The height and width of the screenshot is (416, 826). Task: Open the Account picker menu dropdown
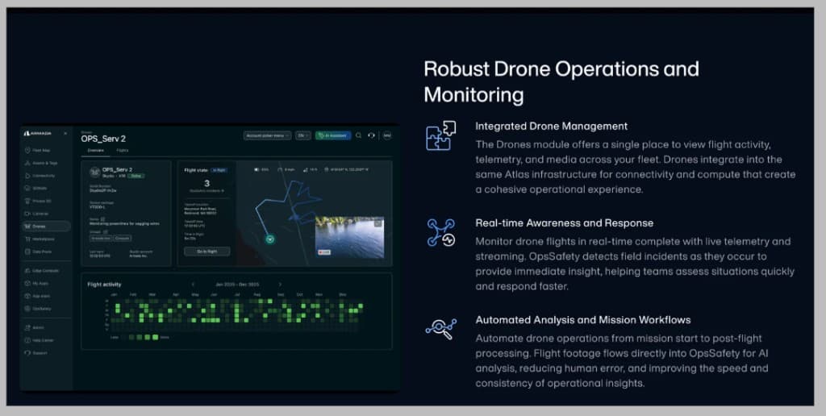[267, 135]
